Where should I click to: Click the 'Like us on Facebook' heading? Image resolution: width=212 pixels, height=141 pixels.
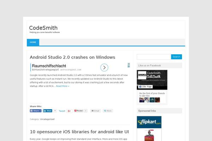pos(149,66)
